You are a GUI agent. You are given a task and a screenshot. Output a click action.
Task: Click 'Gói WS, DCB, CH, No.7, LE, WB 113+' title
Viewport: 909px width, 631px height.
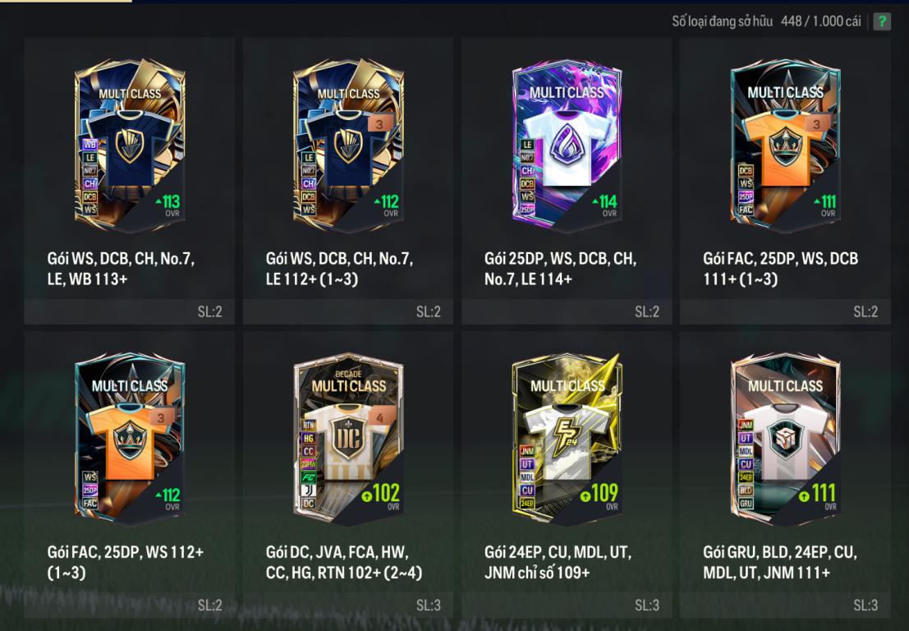point(122,269)
